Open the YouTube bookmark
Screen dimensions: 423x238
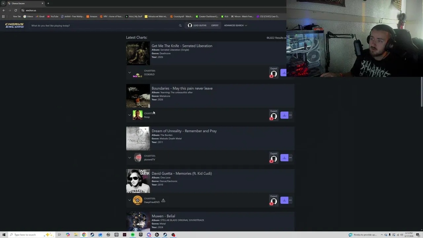pos(53,17)
